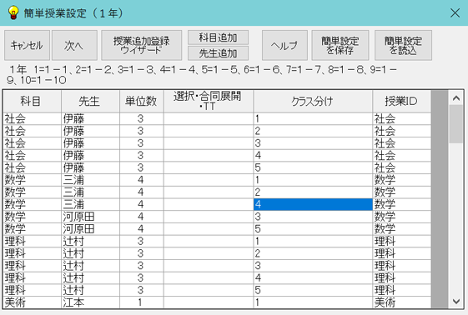This screenshot has height=315, width=468.
Task: Click the scrollbar down arrow
Action: [456, 302]
